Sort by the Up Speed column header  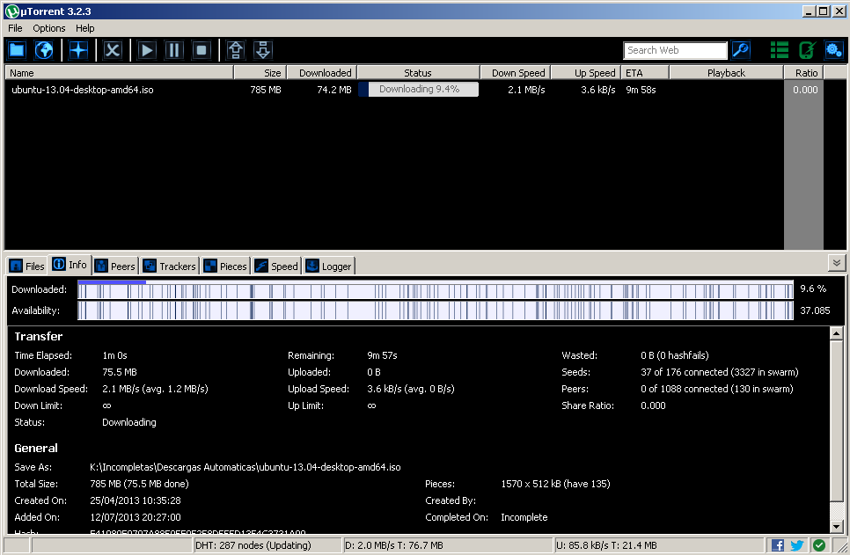(x=586, y=73)
